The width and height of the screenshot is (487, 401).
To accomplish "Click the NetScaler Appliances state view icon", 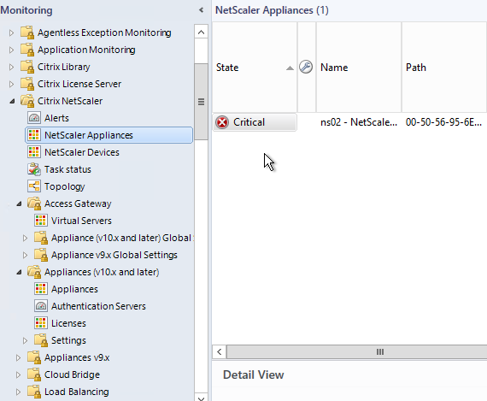I will point(34,135).
